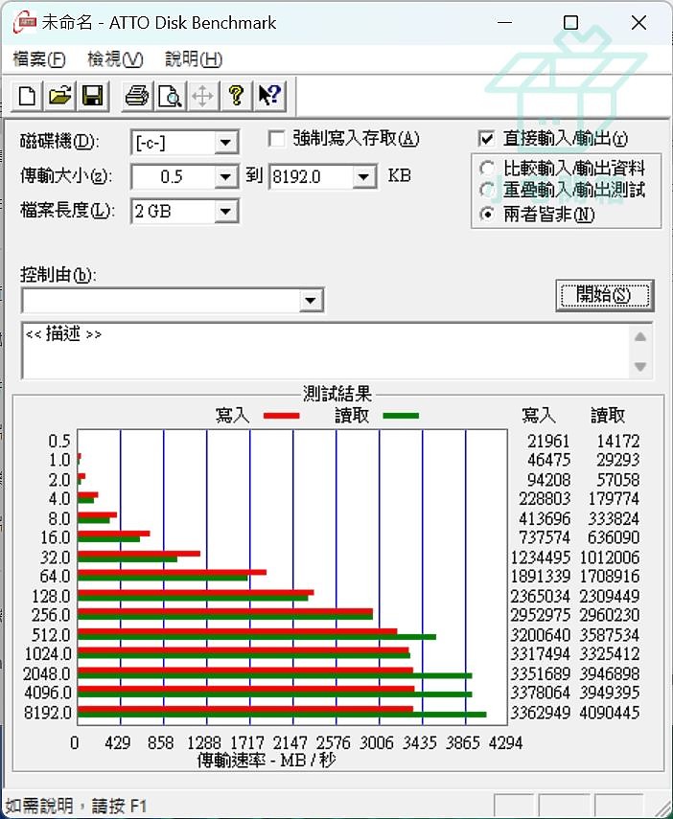Screen dimensions: 673x819
Task: Expand the 8192.0 transfer size end dropdown
Action: (363, 176)
